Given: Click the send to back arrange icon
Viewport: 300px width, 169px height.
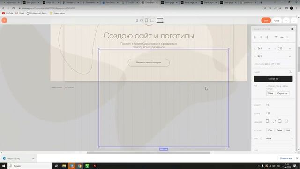Looking at the screenshot, I should point(286,121).
